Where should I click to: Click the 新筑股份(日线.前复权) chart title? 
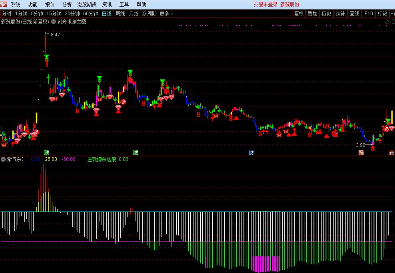coord(25,22)
